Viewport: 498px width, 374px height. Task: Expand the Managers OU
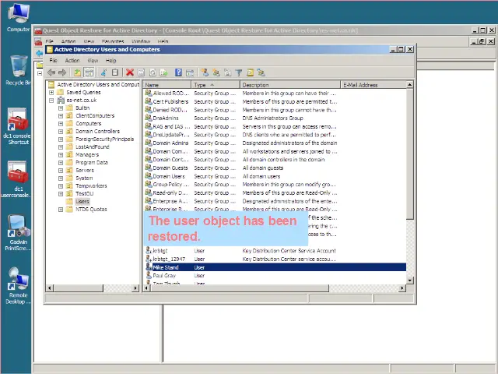click(x=61, y=155)
